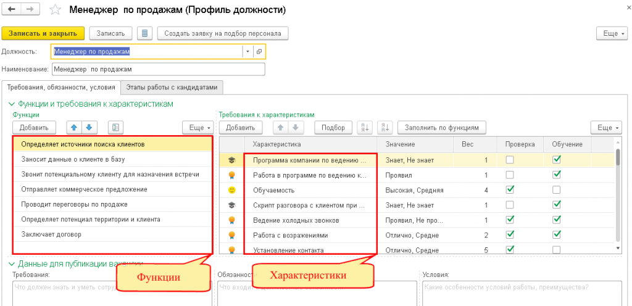Open Должность dropdown arrow
The height and width of the screenshot is (306, 632).
point(247,52)
